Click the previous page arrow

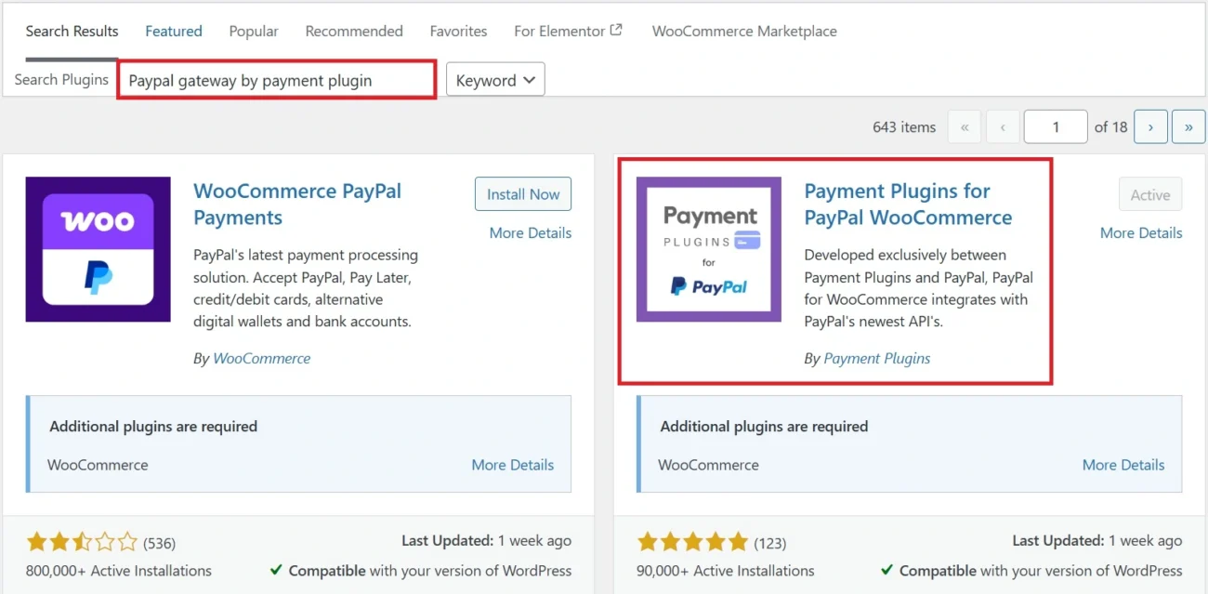pyautogui.click(x=1002, y=126)
